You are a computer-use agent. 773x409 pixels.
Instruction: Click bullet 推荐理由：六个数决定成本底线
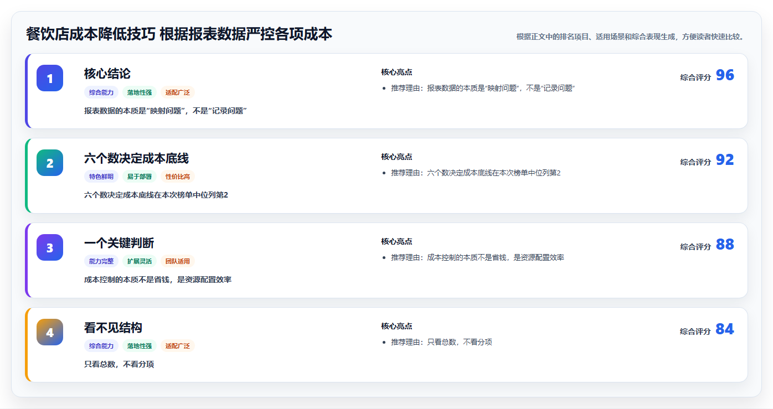tap(476, 173)
